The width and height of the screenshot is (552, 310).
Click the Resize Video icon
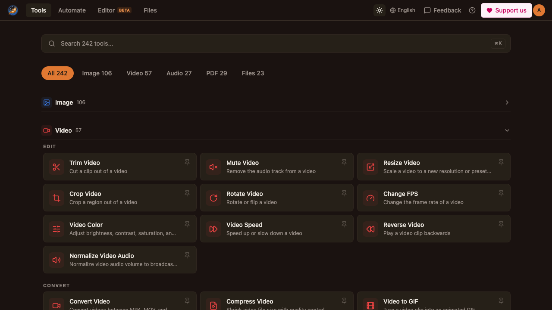370,167
